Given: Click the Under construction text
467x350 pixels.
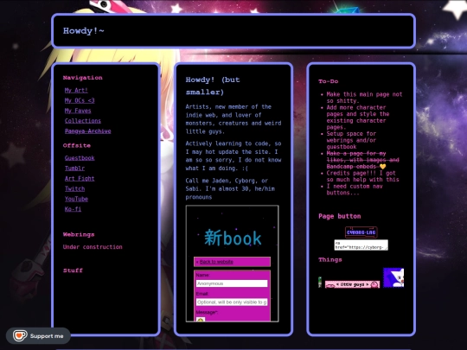Looking at the screenshot, I should coord(93,247).
